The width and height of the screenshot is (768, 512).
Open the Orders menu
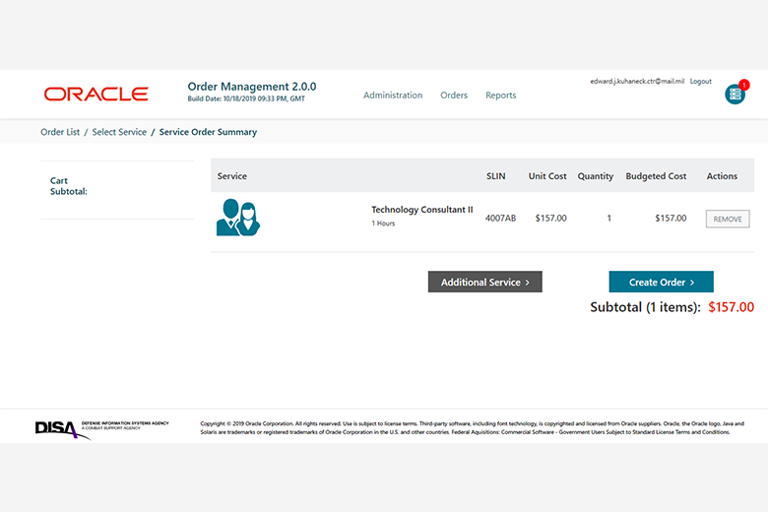click(454, 96)
